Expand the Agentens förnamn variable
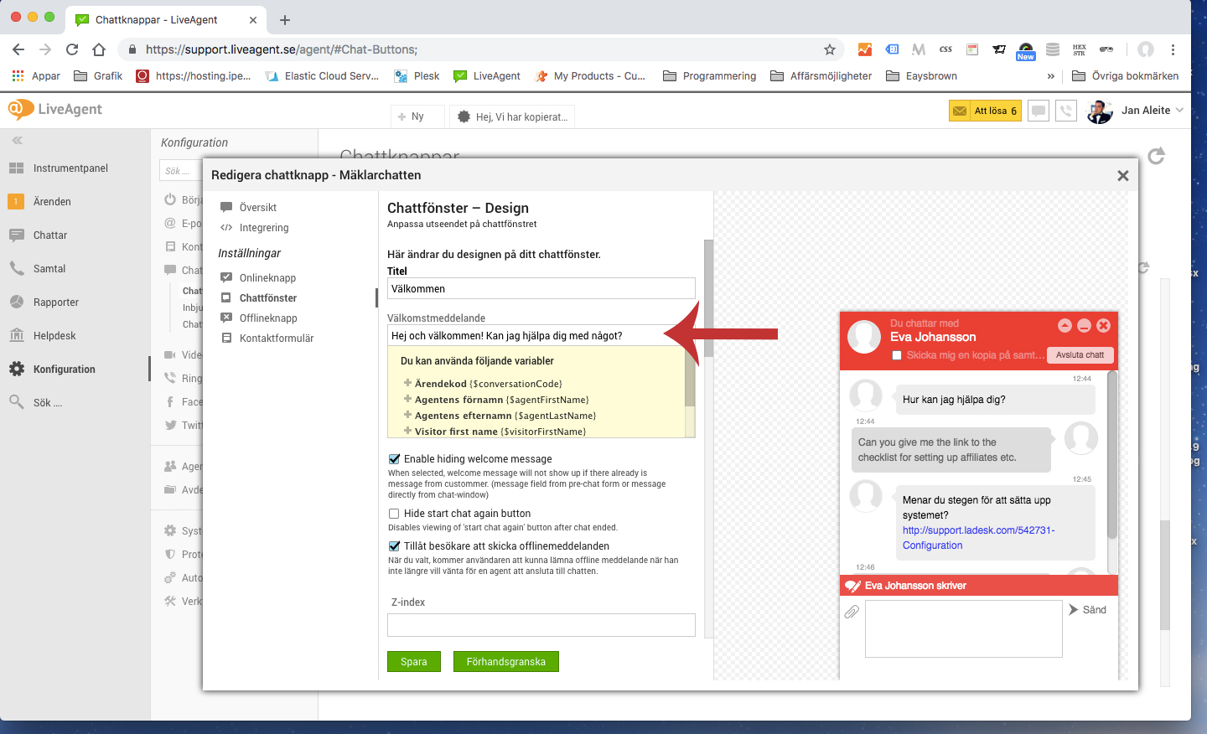1207x734 pixels. click(407, 399)
